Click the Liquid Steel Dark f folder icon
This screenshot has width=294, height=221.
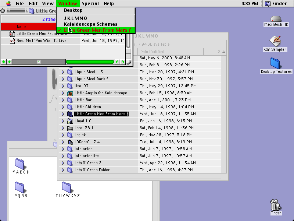70,79
